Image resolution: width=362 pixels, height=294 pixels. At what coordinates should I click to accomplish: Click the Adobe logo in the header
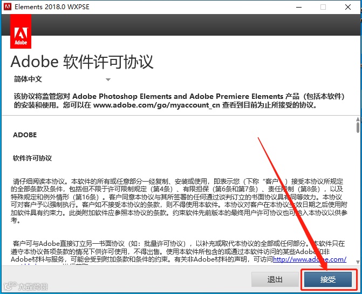tap(21, 31)
